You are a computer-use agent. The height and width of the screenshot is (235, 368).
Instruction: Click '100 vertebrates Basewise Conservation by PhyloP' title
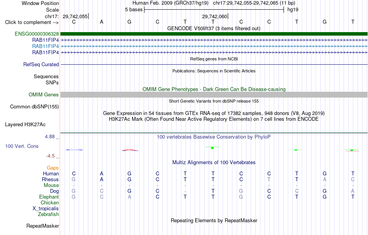(214, 137)
